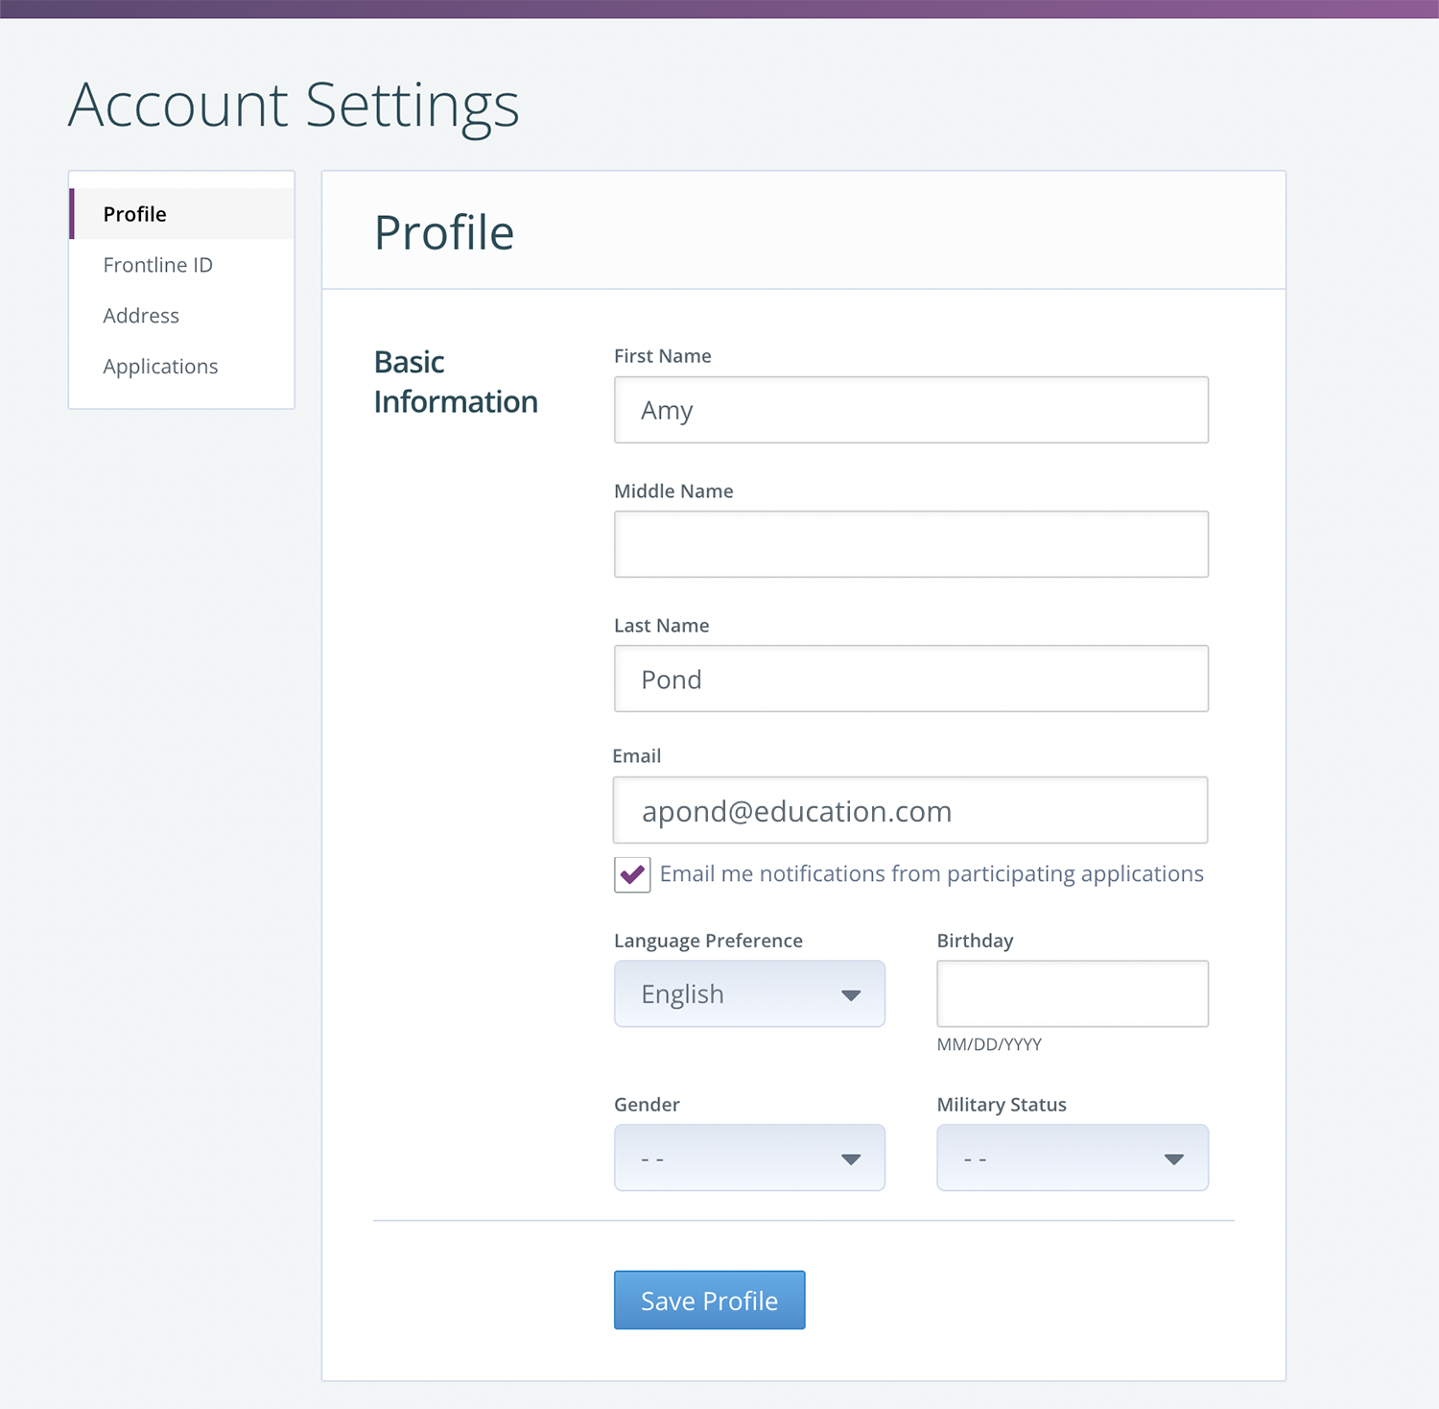The height and width of the screenshot is (1409, 1439).
Task: Open the Language Preference dropdown
Action: point(749,993)
